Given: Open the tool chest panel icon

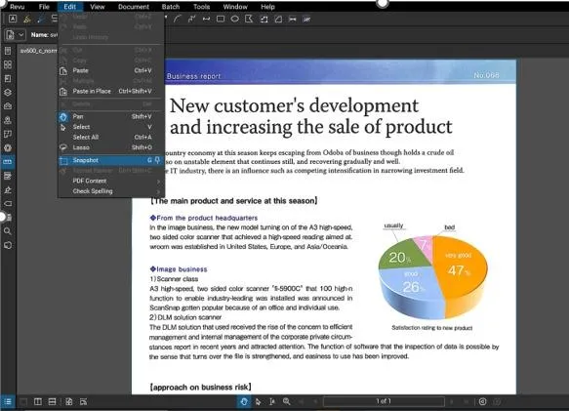Looking at the screenshot, I should point(8,106).
